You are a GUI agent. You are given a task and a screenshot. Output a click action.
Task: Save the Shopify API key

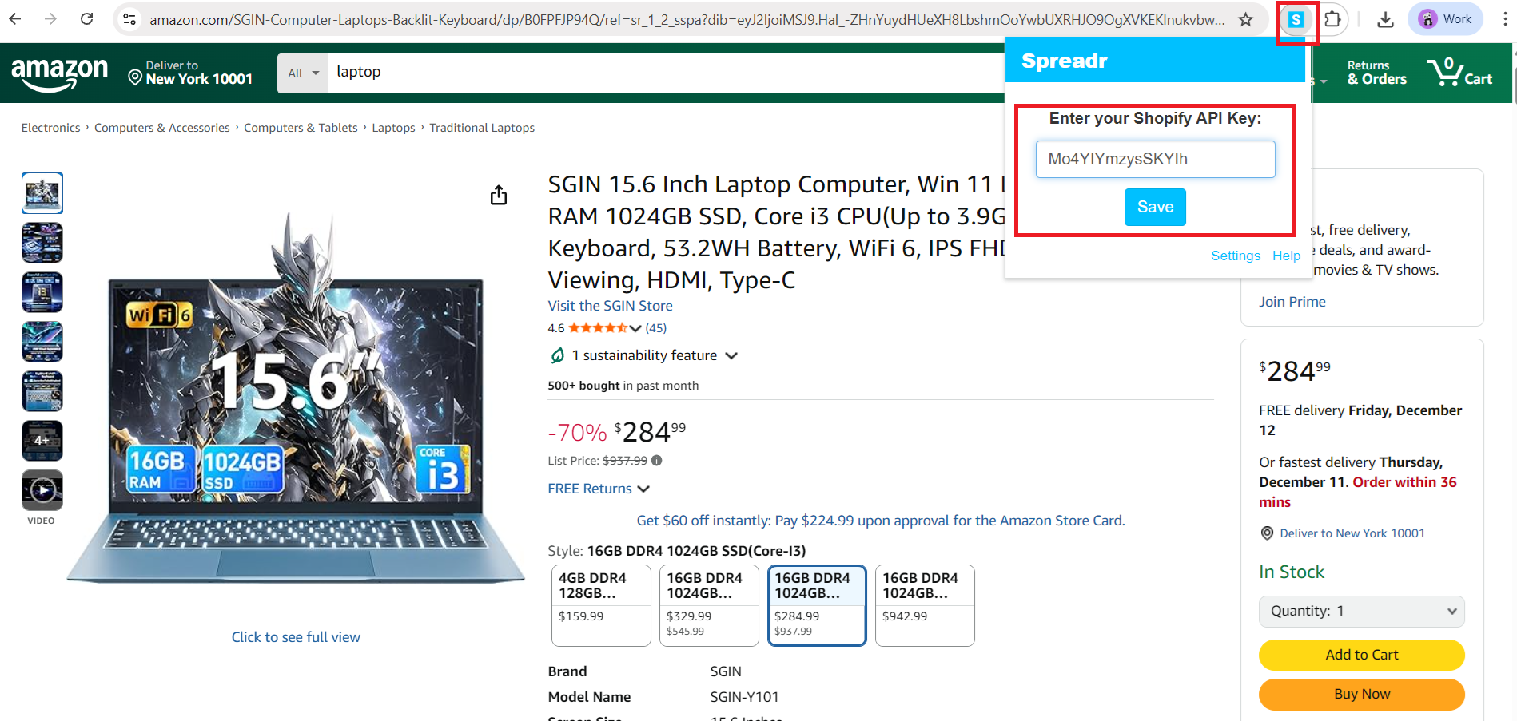pyautogui.click(x=1155, y=207)
